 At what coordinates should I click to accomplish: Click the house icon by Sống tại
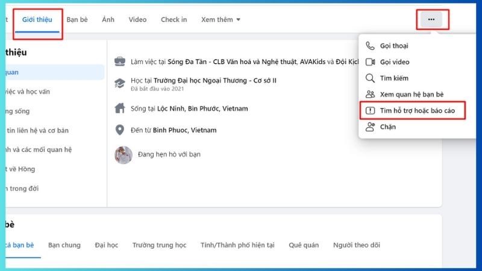point(119,108)
